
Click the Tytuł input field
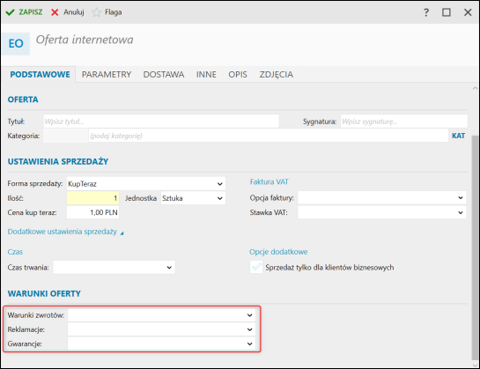pyautogui.click(x=161, y=122)
